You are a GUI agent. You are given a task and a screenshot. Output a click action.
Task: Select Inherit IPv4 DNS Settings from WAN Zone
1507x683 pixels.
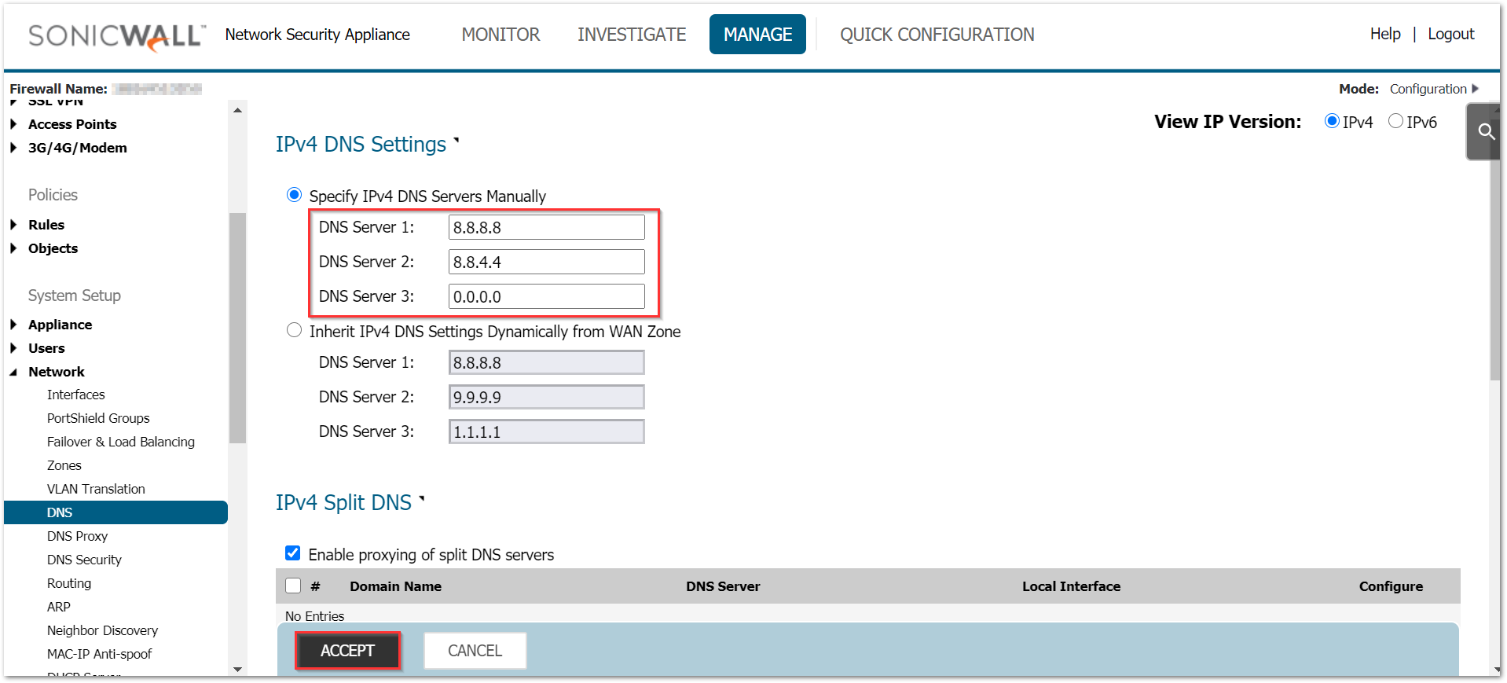(294, 330)
